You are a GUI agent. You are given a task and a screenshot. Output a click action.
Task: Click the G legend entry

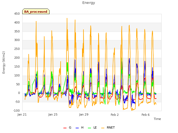coord(67,127)
